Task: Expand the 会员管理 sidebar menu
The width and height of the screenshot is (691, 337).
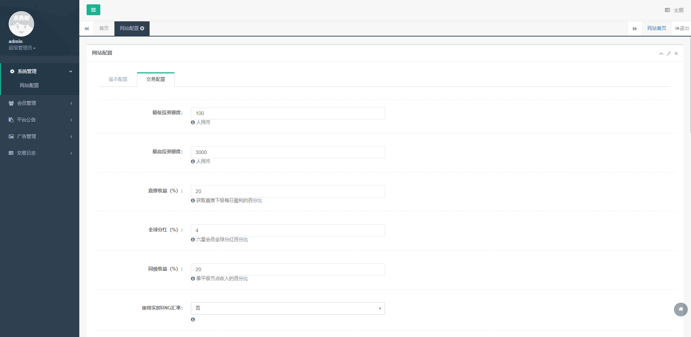Action: click(39, 103)
